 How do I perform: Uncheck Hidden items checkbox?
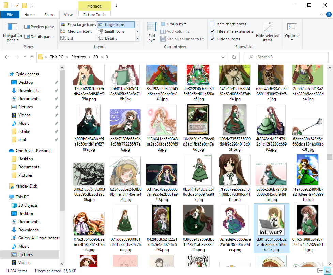(212, 39)
